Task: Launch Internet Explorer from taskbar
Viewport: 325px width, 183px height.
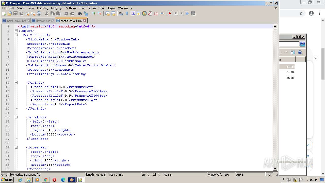Action: [x=20, y=180]
